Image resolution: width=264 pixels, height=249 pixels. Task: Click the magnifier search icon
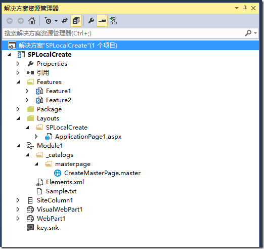[x=248, y=33]
